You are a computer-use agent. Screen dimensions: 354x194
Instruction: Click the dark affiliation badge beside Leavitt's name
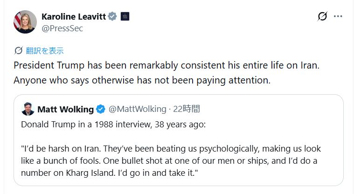point(125,17)
